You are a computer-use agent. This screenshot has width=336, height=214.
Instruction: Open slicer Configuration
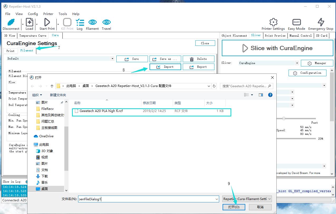[x=308, y=73]
